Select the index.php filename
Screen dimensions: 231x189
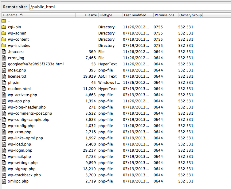17,70
